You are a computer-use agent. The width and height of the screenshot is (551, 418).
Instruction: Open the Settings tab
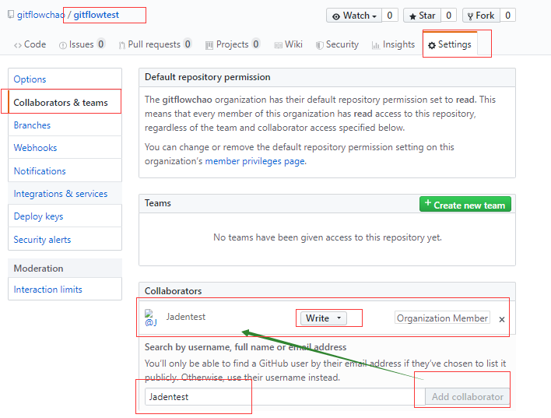click(450, 44)
